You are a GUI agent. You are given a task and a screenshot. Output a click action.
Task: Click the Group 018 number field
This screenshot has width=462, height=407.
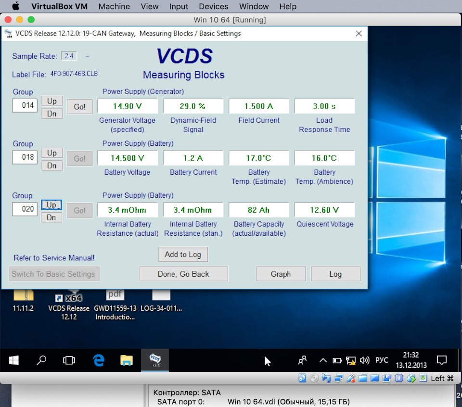pyautogui.click(x=25, y=157)
